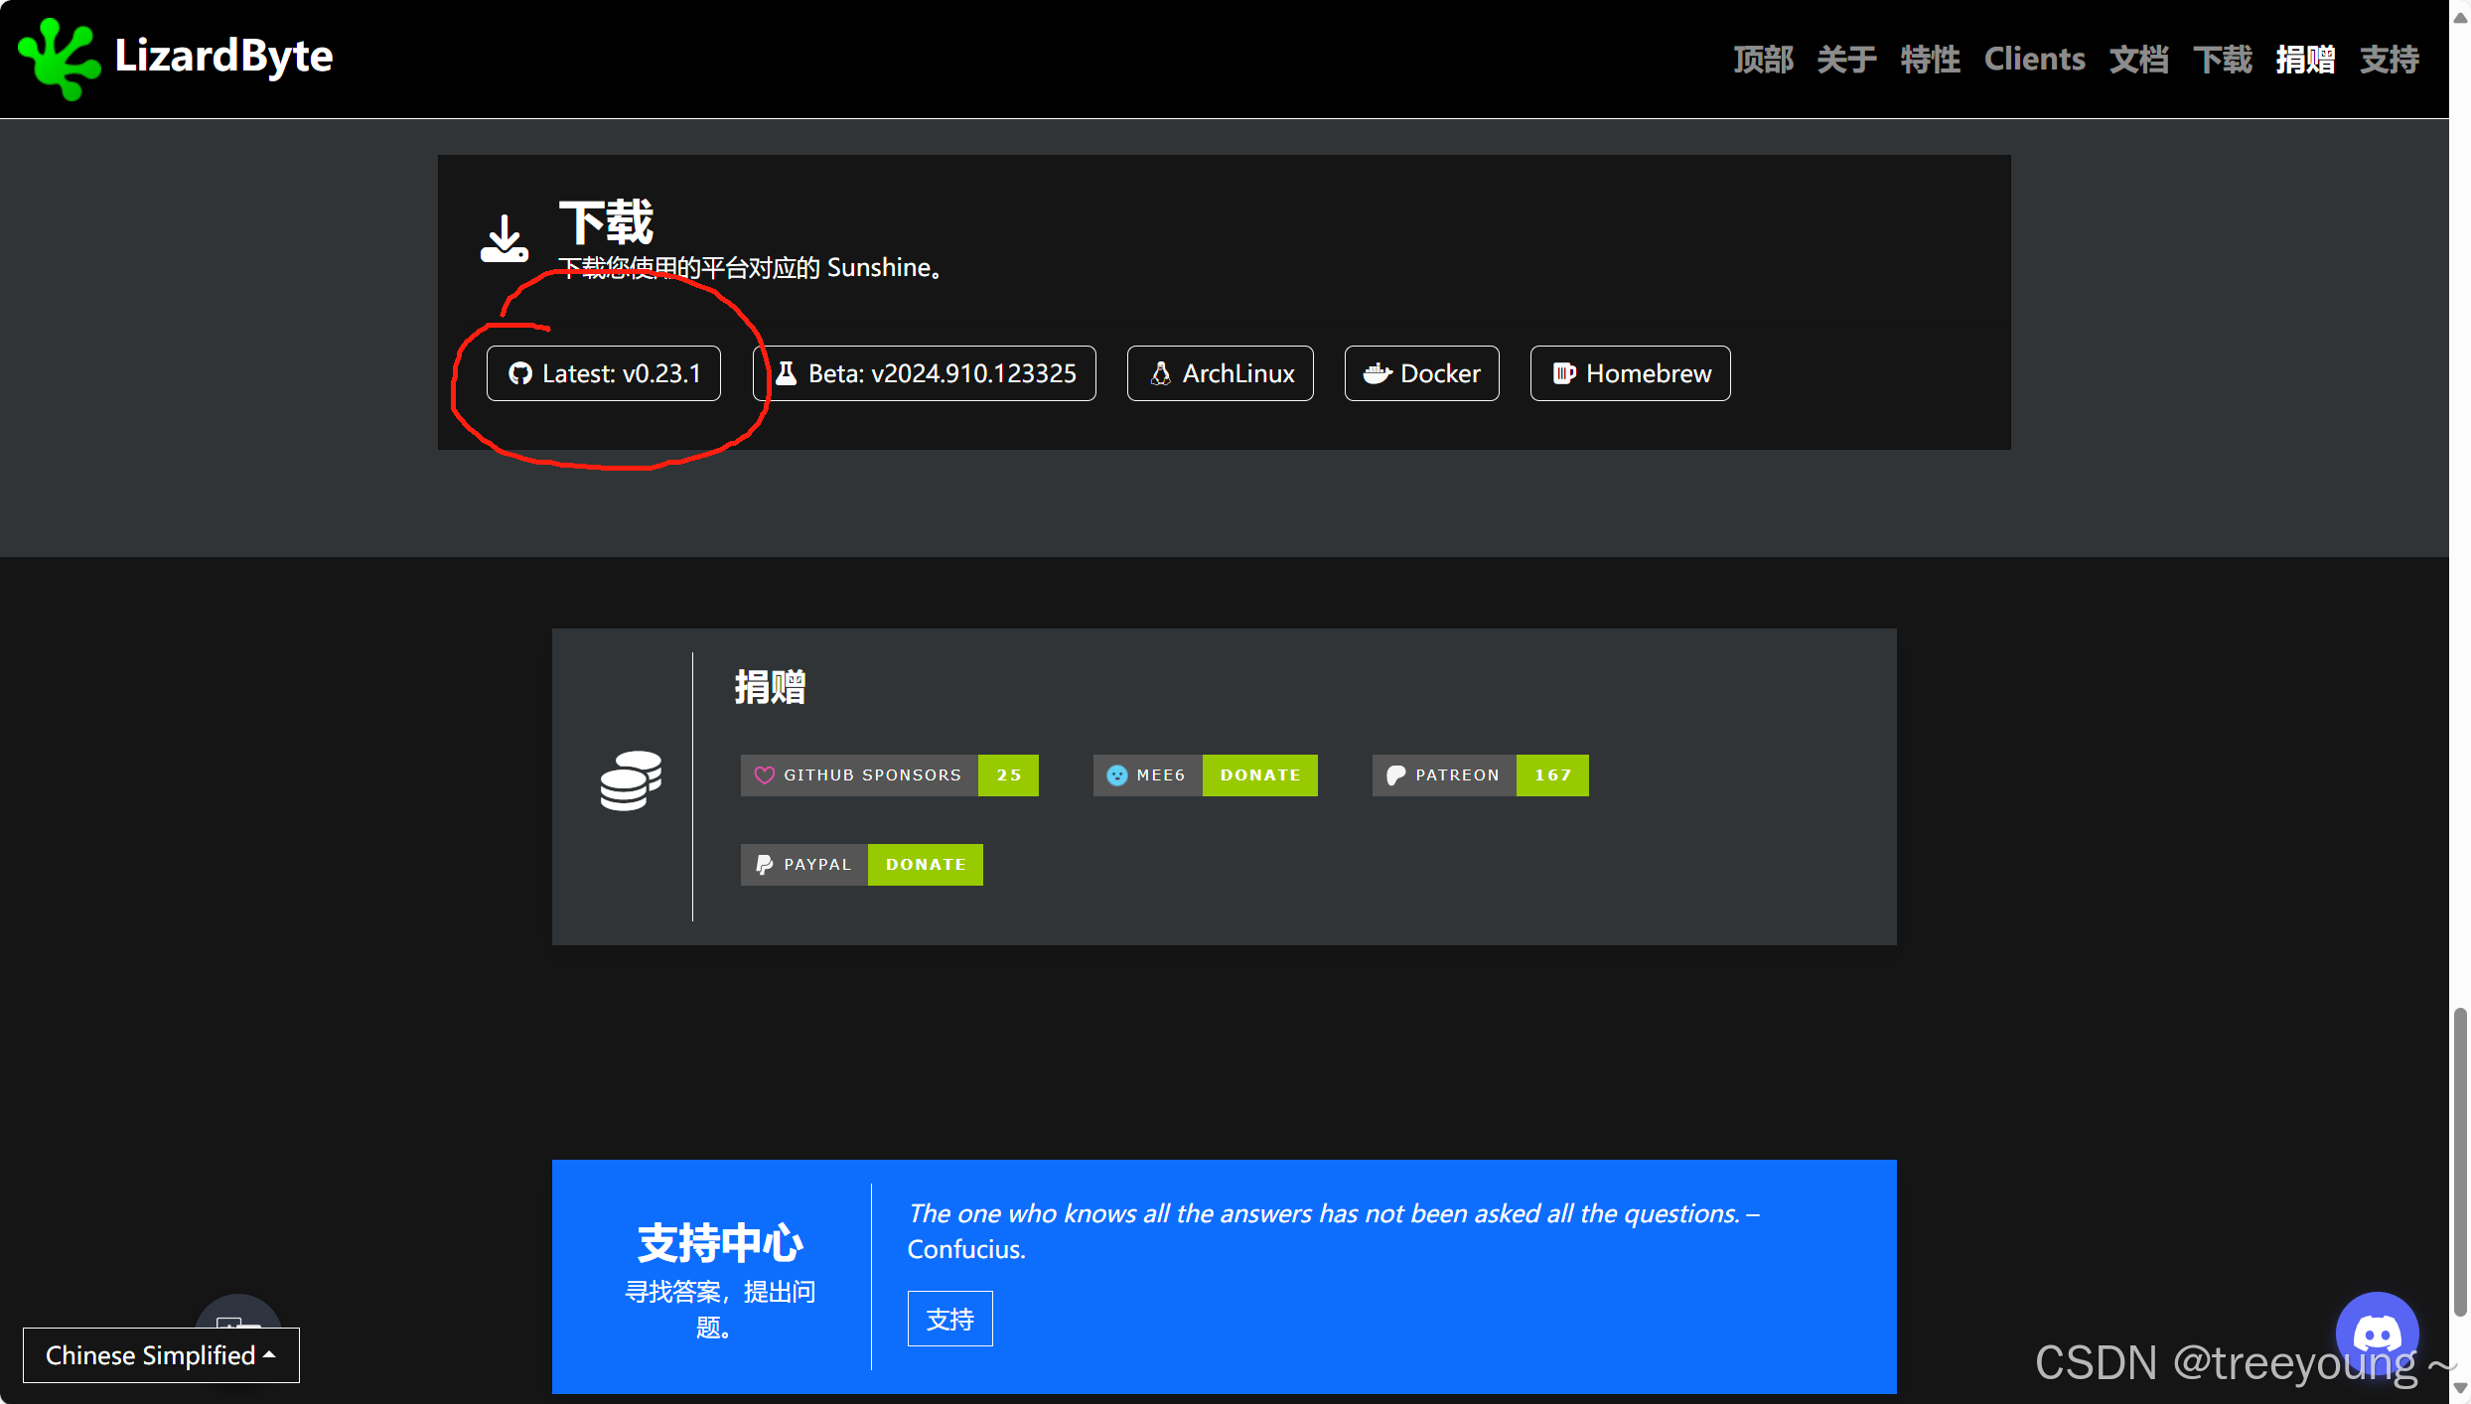
Task: Expand the Chinese Simplified language dropdown
Action: (x=161, y=1355)
